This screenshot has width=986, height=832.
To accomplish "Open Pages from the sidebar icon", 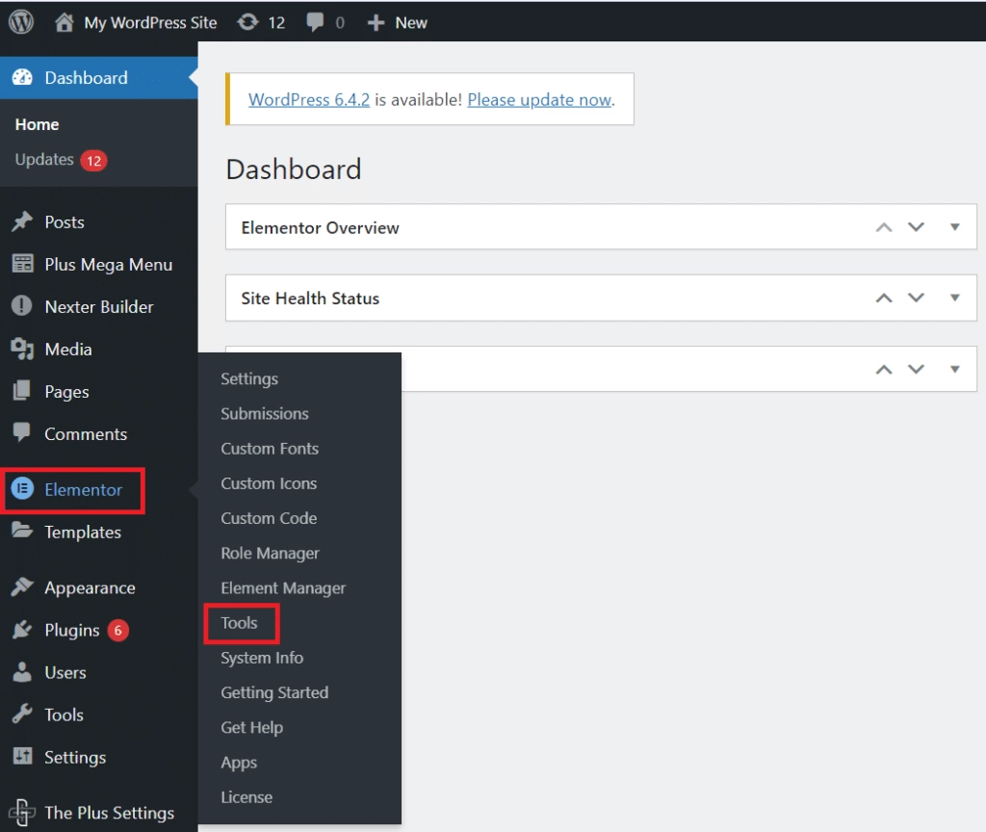I will click(x=21, y=391).
